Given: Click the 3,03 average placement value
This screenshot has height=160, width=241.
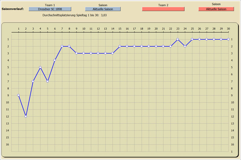Looking at the screenshot, I should (x=104, y=15).
